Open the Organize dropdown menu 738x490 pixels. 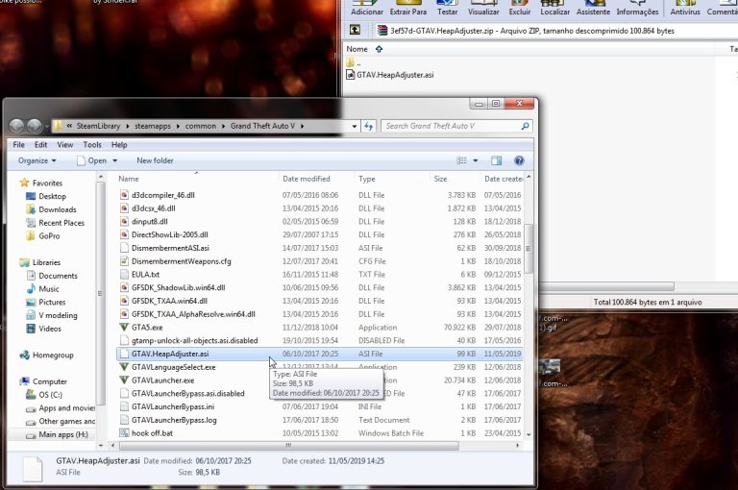click(x=37, y=161)
